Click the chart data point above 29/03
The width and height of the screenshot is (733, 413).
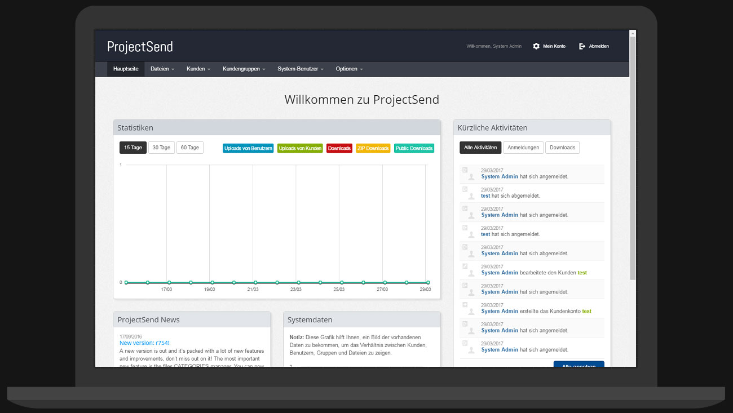(x=428, y=282)
